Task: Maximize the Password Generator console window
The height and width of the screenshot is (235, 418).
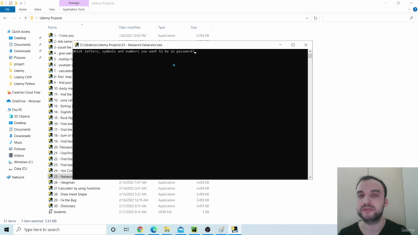Action: 293,45
